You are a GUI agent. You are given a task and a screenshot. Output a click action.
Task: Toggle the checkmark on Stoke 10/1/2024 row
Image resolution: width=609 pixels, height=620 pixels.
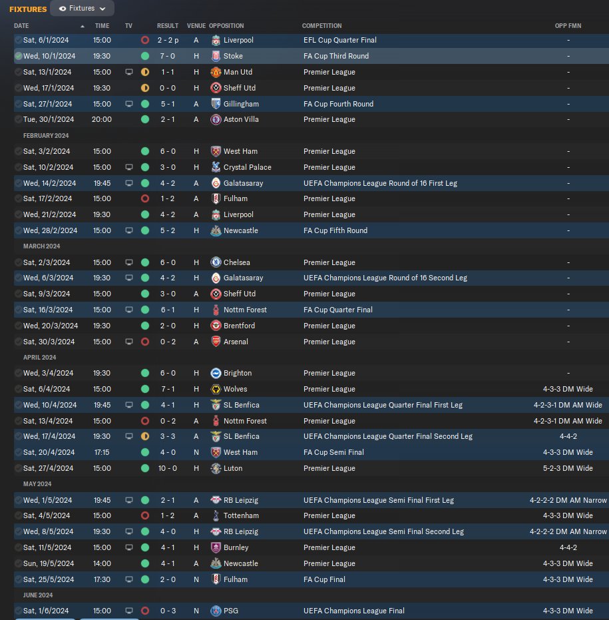[18, 56]
